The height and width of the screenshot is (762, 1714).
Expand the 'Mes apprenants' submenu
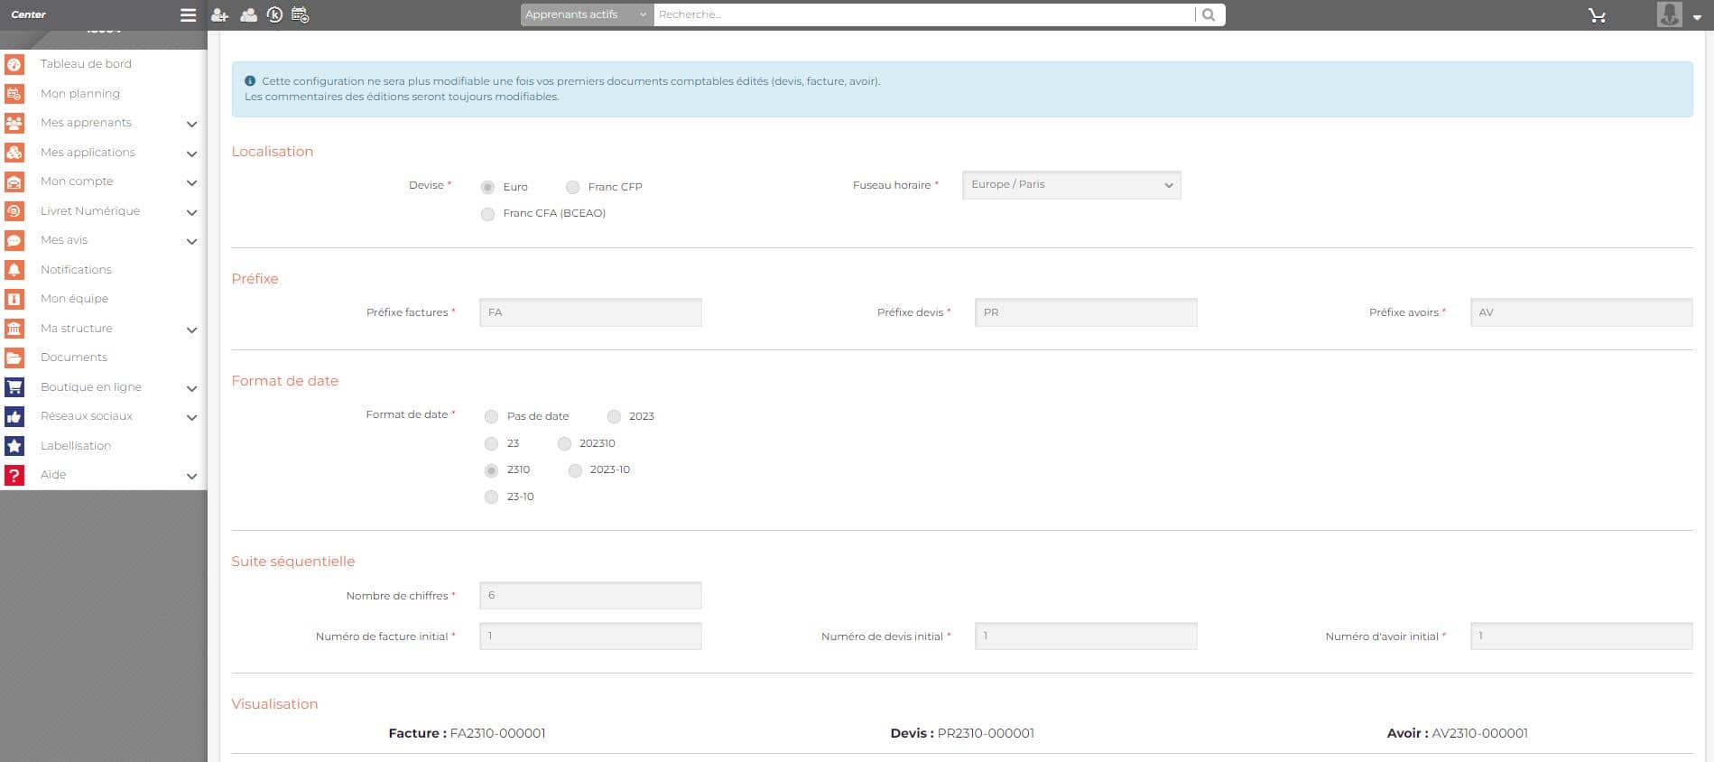[x=191, y=124]
